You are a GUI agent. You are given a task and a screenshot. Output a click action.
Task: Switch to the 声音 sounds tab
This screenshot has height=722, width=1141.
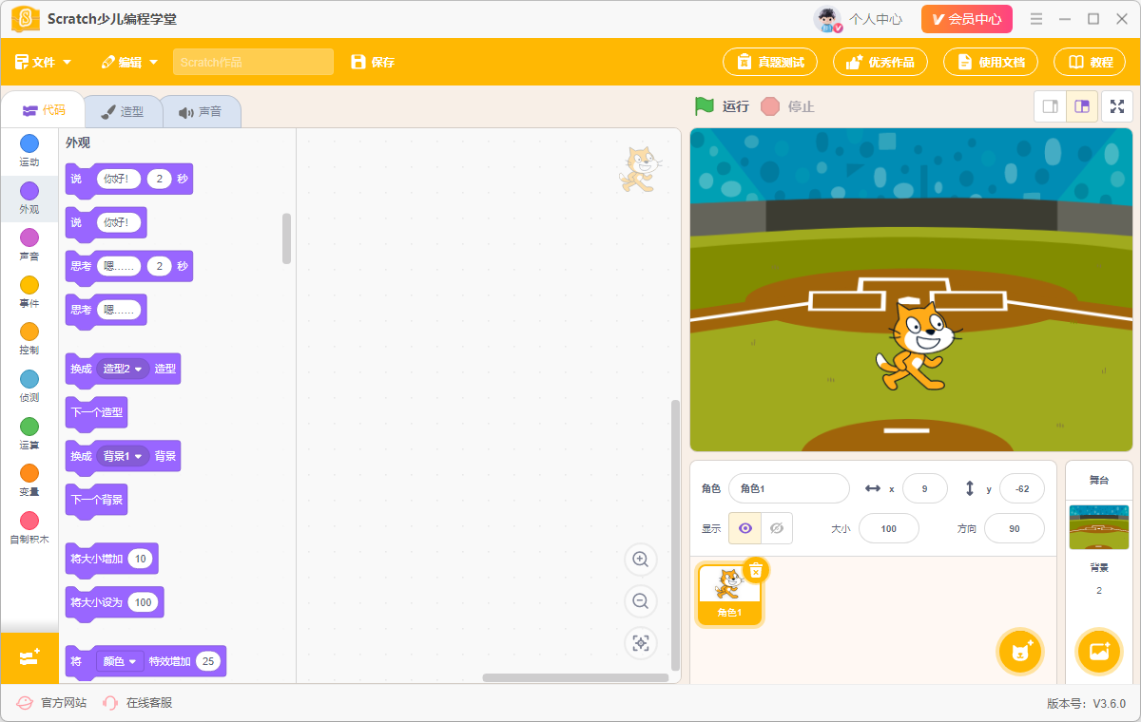pyautogui.click(x=200, y=111)
